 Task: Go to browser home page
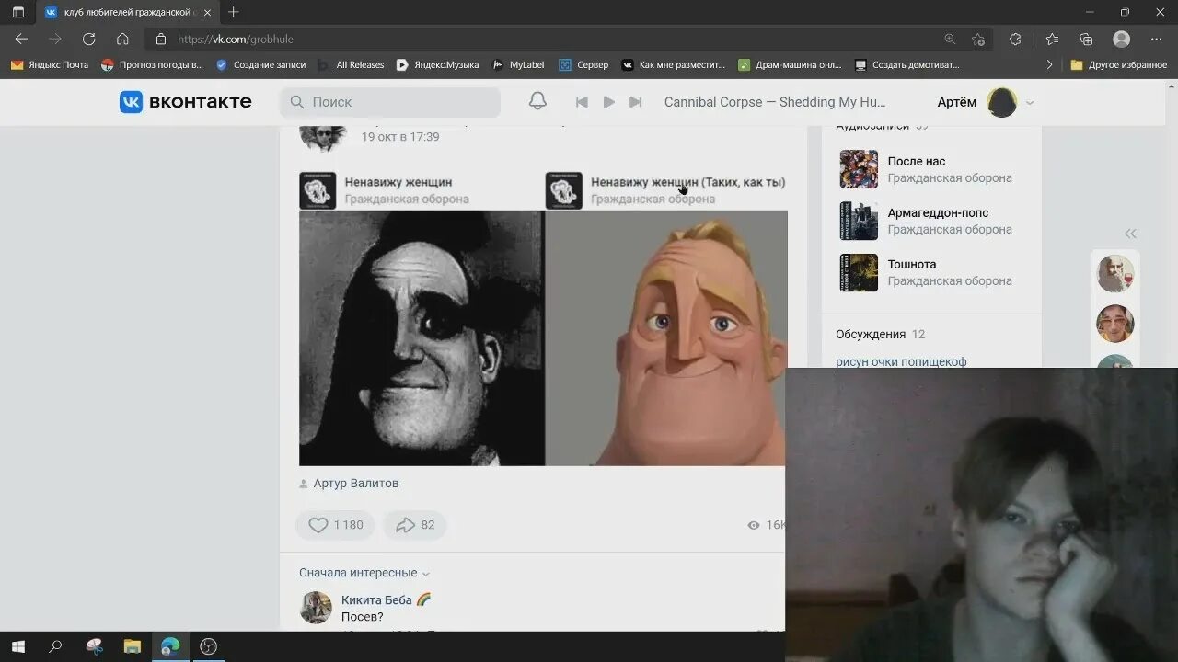[122, 39]
